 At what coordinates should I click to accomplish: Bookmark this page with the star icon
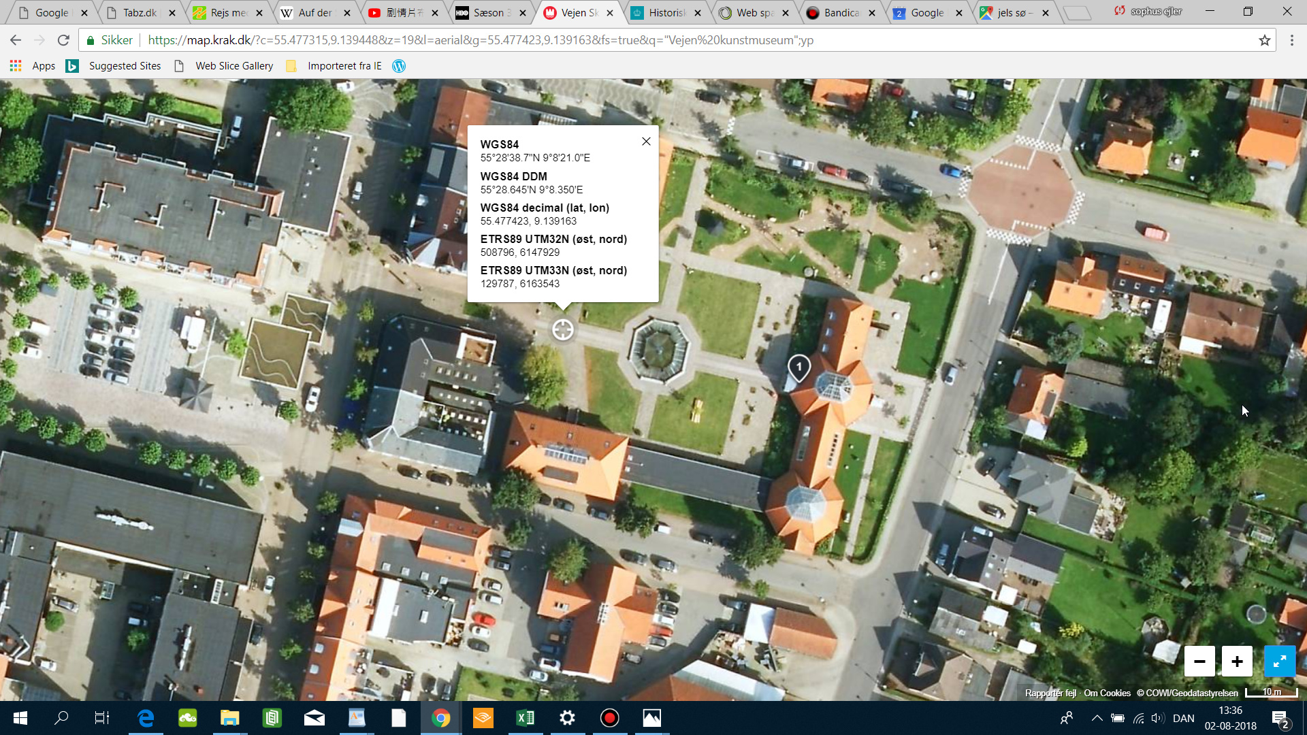1265,40
